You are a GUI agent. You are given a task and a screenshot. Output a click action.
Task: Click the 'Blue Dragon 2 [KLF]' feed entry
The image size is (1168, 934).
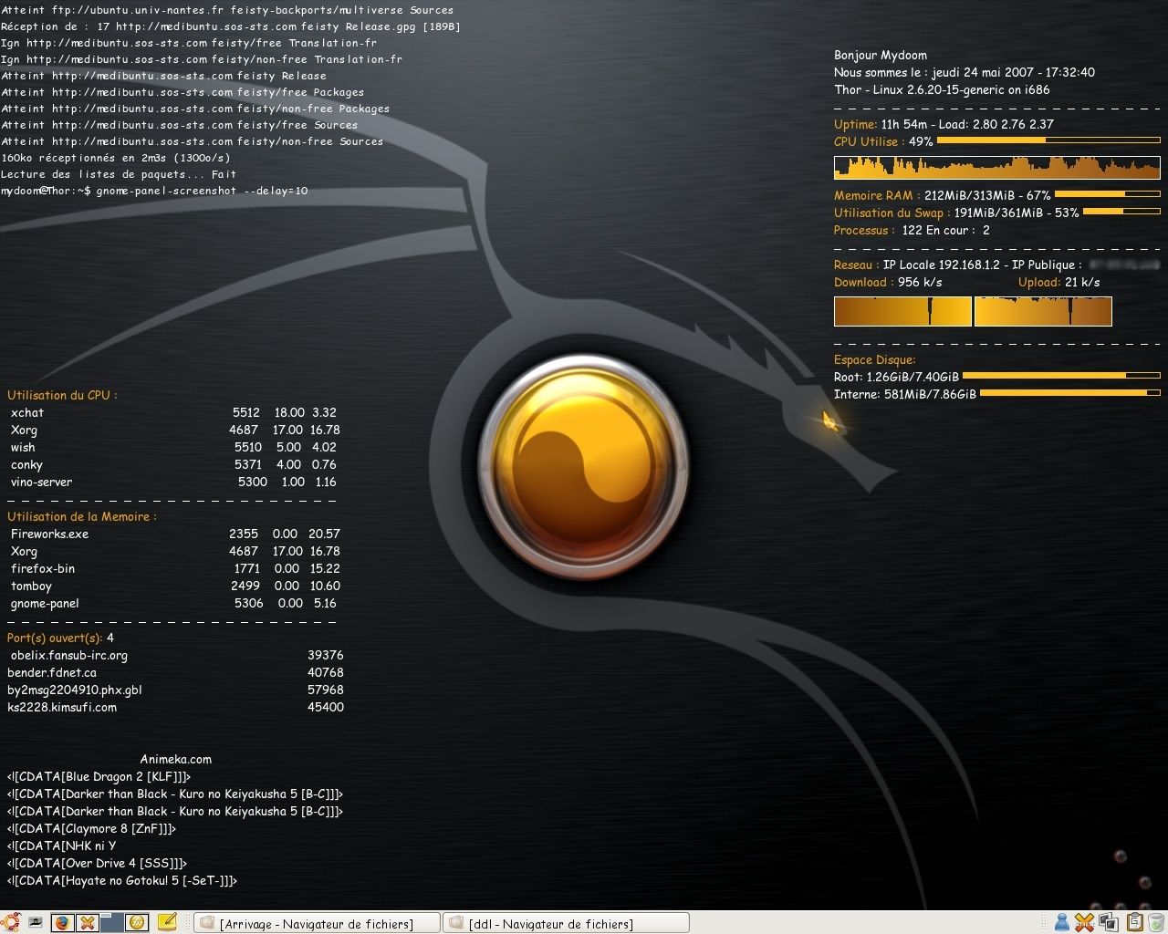click(99, 776)
